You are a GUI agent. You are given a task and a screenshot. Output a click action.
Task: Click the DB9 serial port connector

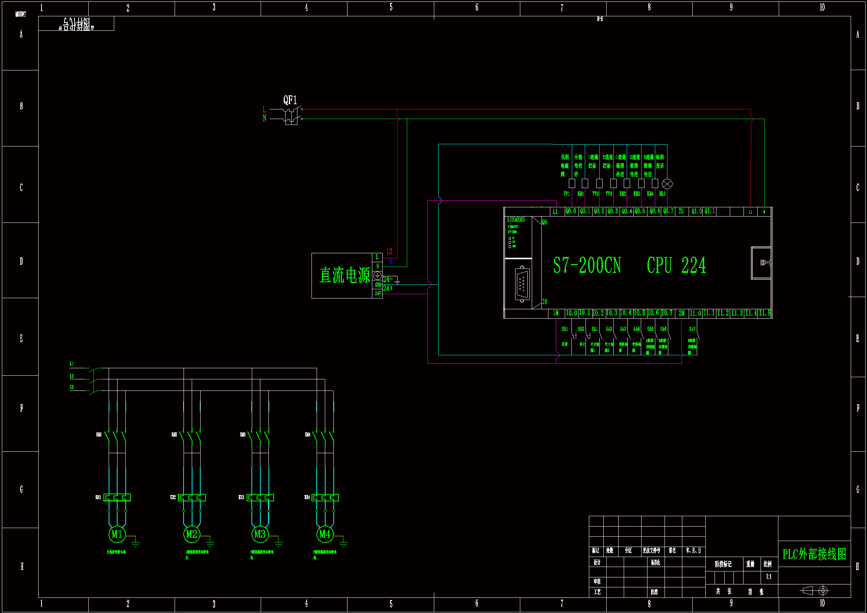[x=522, y=284]
